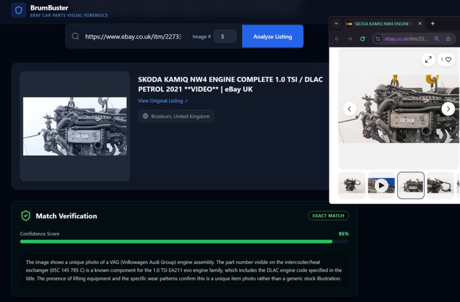Click the 95% confidence value
Viewport: 460px width, 302px height.
(344, 234)
